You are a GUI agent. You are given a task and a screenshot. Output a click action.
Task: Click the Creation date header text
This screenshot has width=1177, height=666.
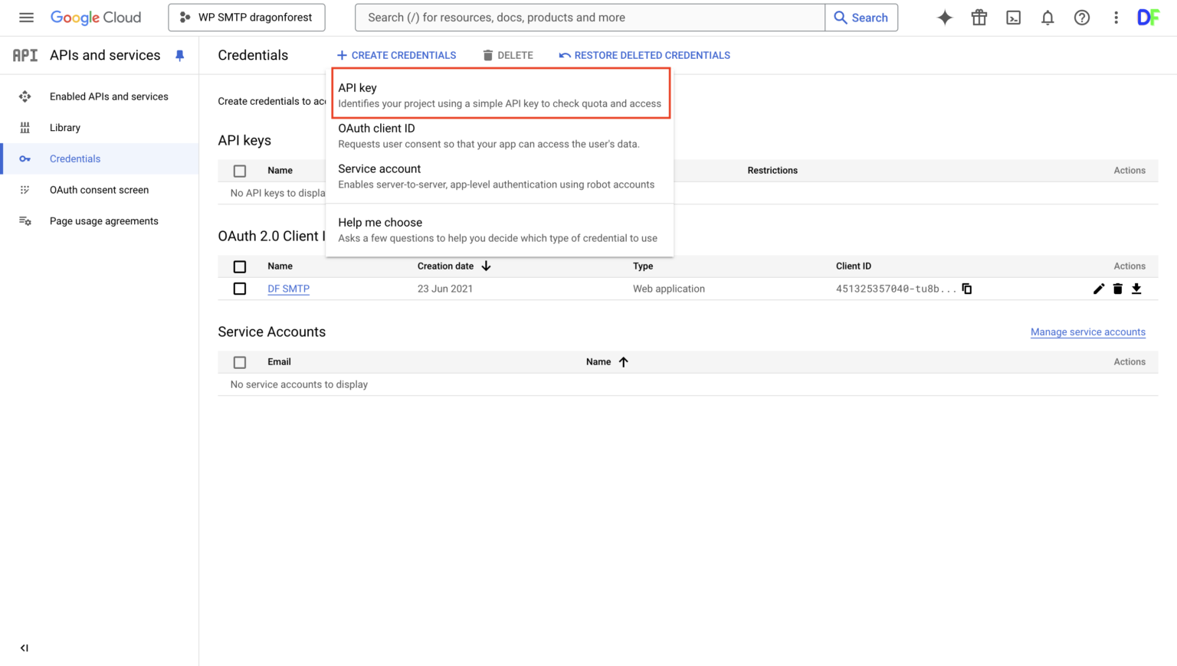[445, 266]
